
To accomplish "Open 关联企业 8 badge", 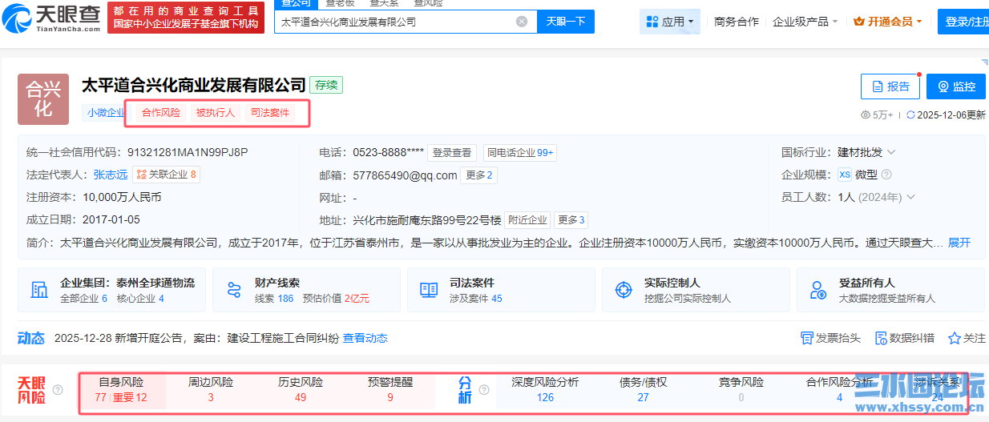I will 166,175.
